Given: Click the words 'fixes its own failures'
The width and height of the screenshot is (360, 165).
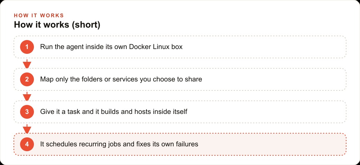Looking at the screenshot, I should pyautogui.click(x=172, y=144).
